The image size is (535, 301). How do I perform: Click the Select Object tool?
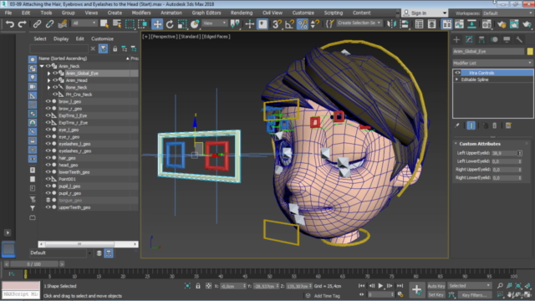[104, 24]
